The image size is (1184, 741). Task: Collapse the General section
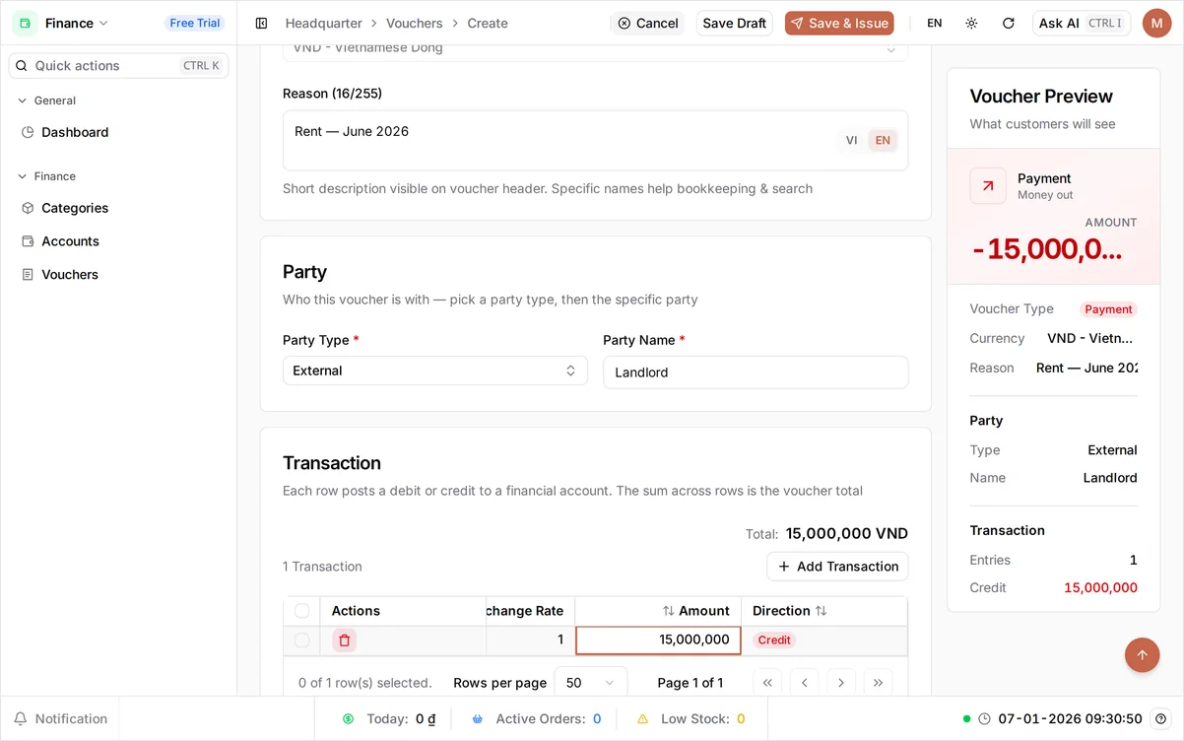click(x=46, y=101)
